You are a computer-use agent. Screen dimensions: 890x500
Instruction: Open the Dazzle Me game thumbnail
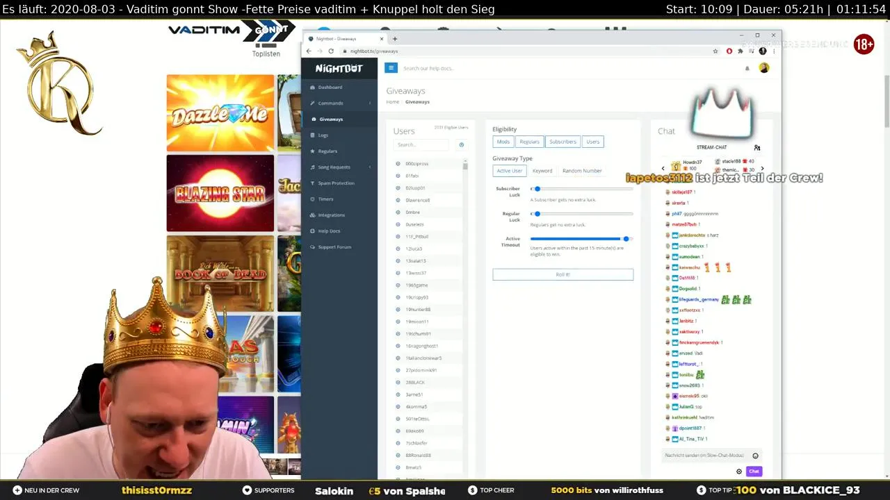(220, 113)
